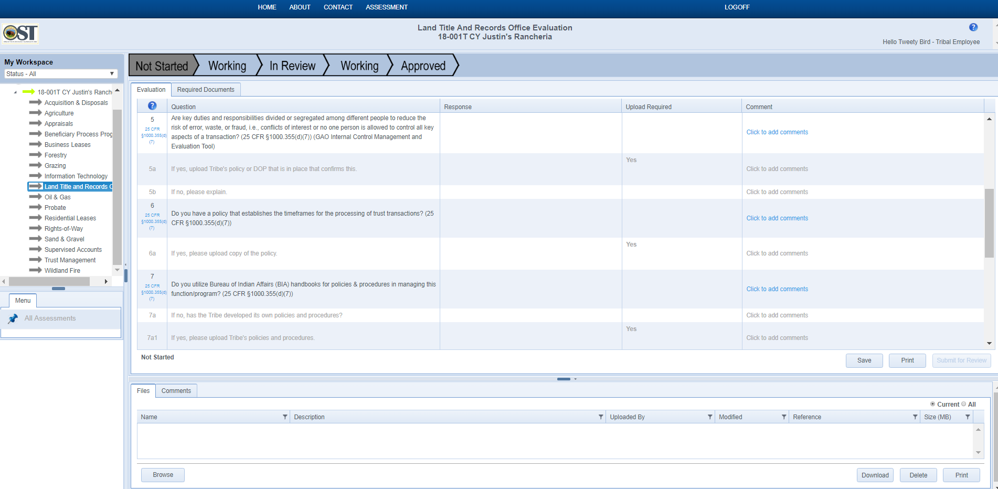Click the Save button
Image resolution: width=998 pixels, height=489 pixels.
click(x=864, y=360)
